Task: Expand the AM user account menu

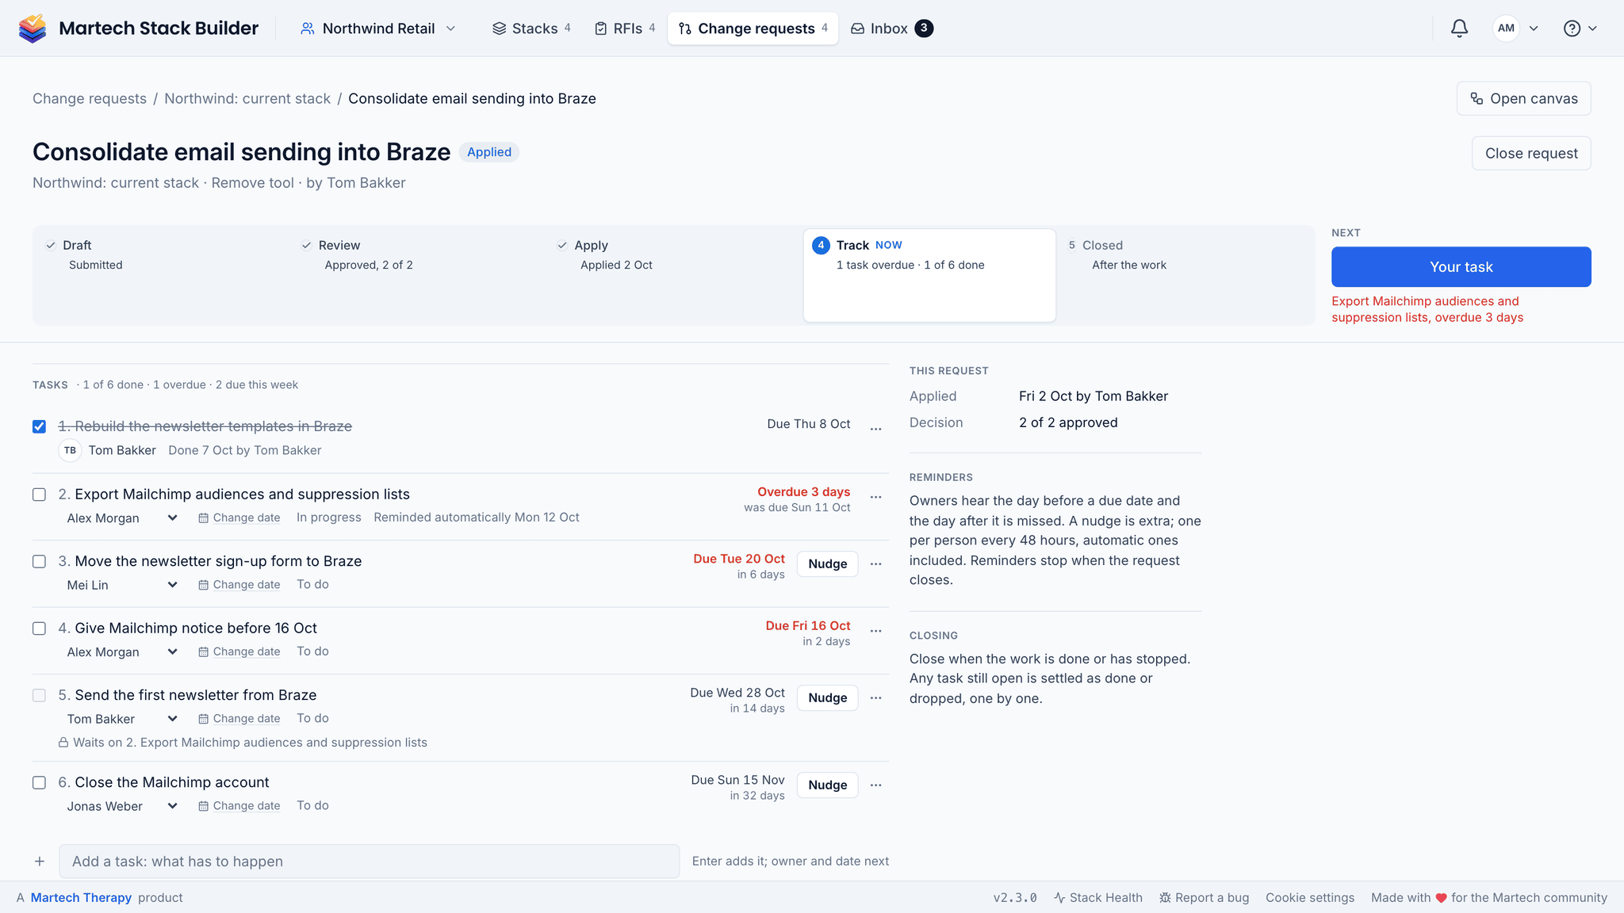Action: pyautogui.click(x=1516, y=29)
